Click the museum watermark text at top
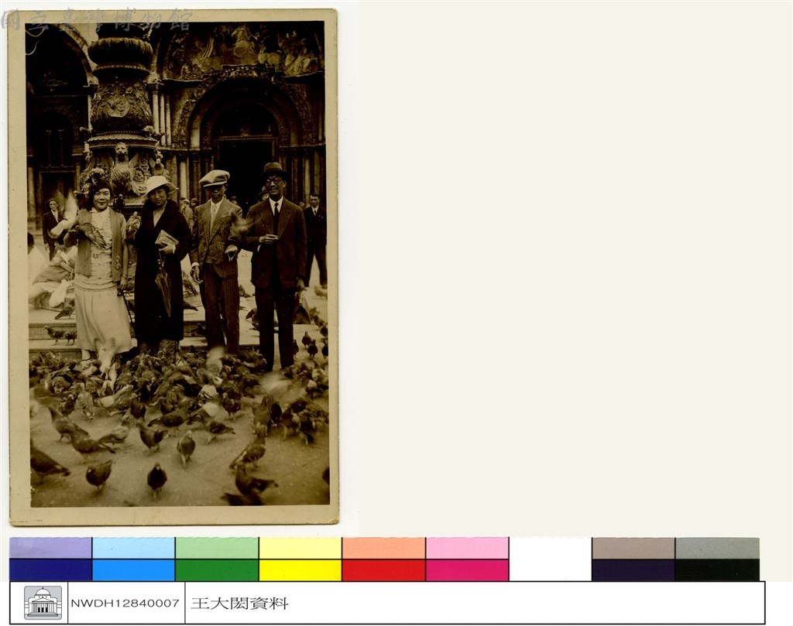This screenshot has height=626, width=793. [96, 21]
